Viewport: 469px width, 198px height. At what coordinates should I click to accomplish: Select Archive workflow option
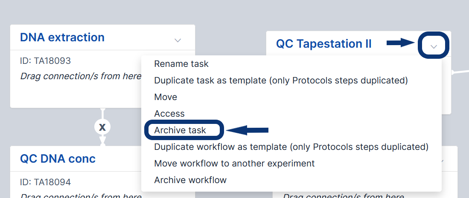coord(190,180)
